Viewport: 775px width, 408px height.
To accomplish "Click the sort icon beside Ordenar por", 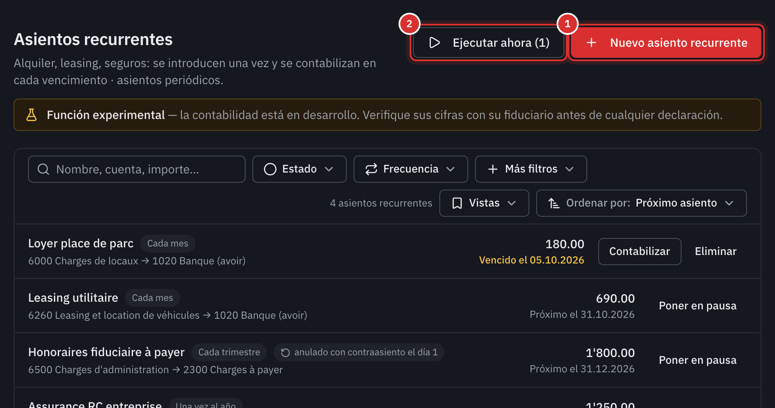I will tap(554, 203).
